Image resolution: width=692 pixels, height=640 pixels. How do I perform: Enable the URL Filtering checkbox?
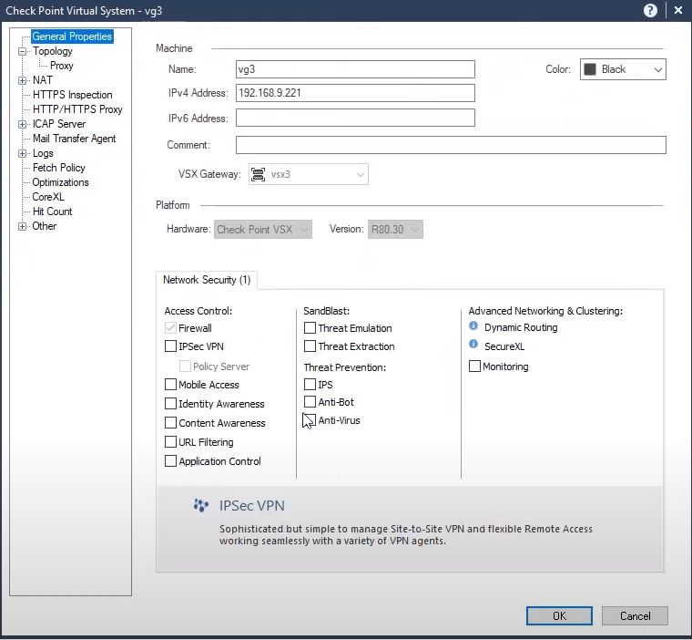(x=170, y=441)
